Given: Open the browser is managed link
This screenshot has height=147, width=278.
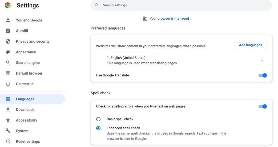Looking at the screenshot, I should pyautogui.click(x=173, y=19).
